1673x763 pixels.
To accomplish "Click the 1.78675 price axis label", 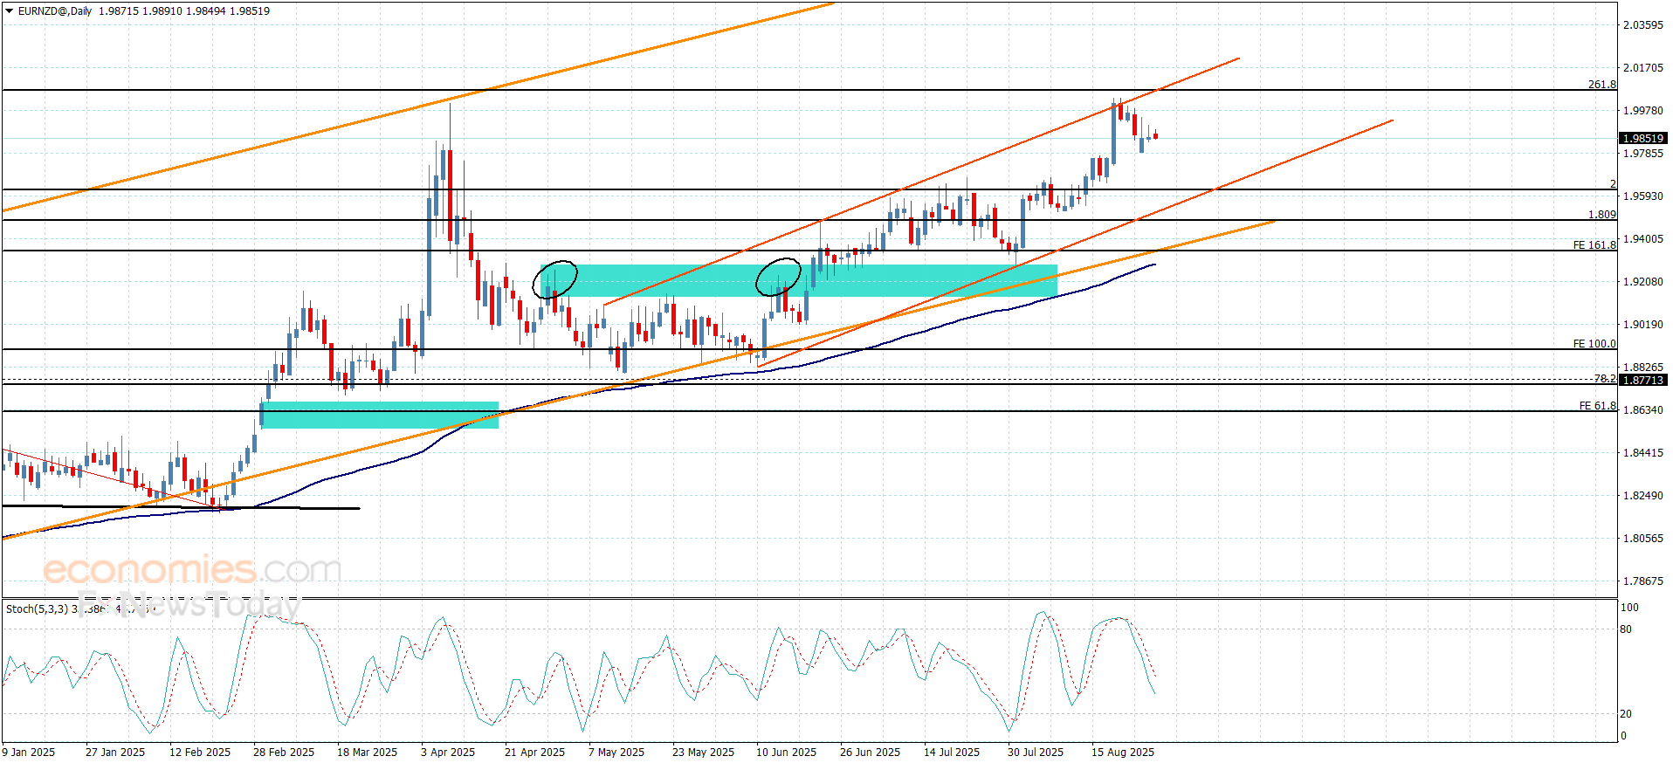I will [1643, 581].
